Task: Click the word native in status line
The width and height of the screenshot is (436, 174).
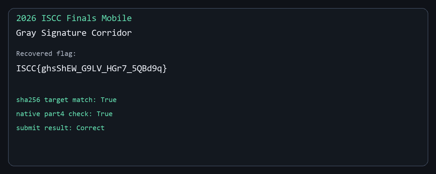Action: [28, 114]
